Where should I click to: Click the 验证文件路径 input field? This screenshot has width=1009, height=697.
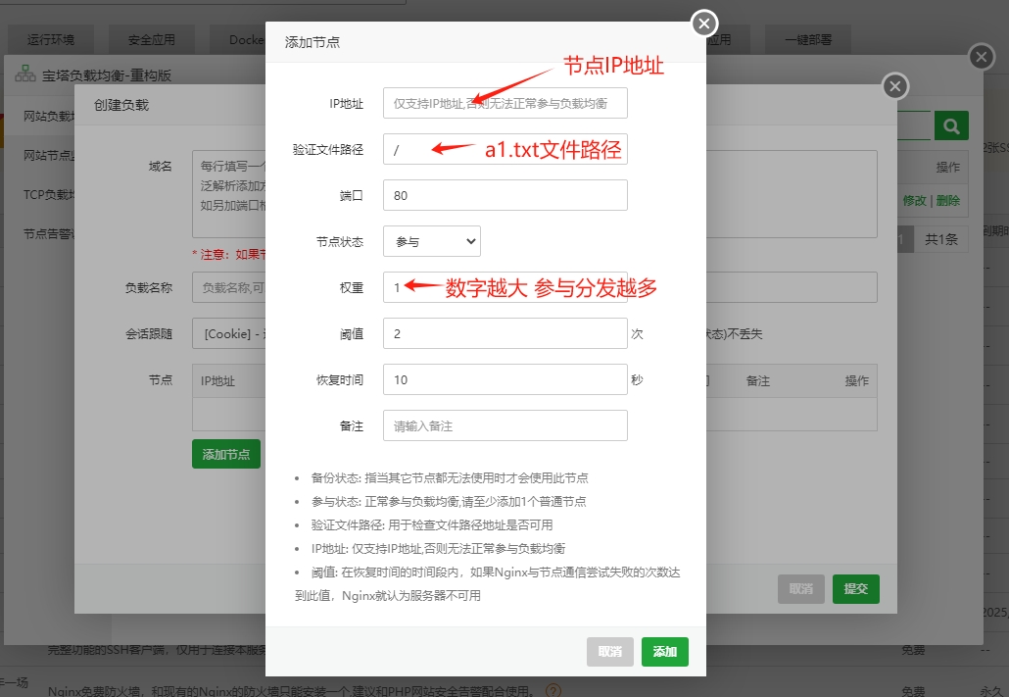pyautogui.click(x=505, y=149)
